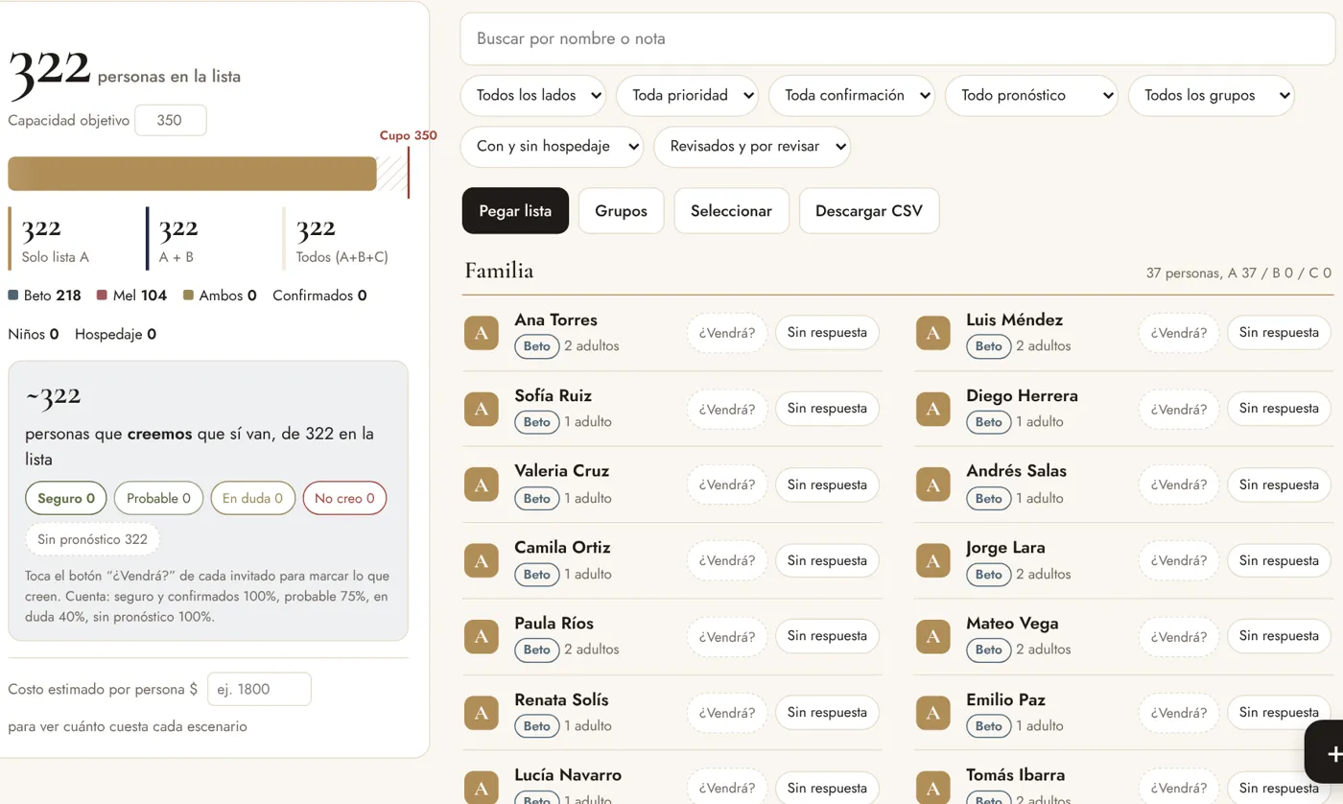Viewport: 1343px width, 804px height.
Task: Toggle the No creo 0 forecast chip
Action: click(344, 498)
